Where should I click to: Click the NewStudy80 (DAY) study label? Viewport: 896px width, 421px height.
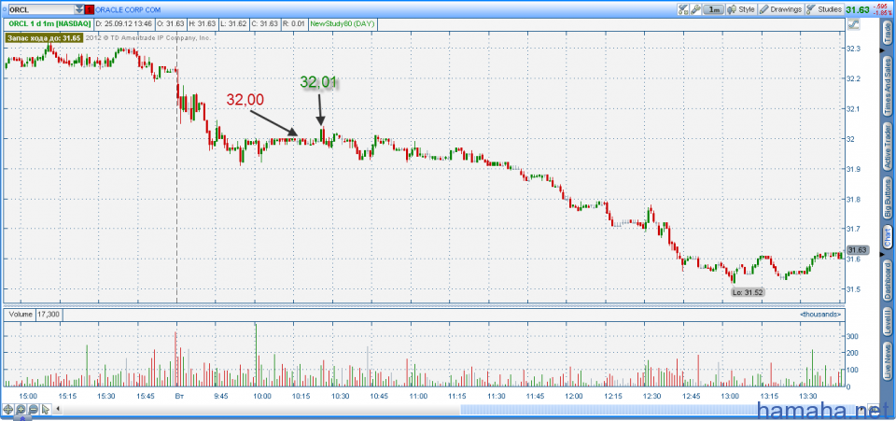click(342, 24)
